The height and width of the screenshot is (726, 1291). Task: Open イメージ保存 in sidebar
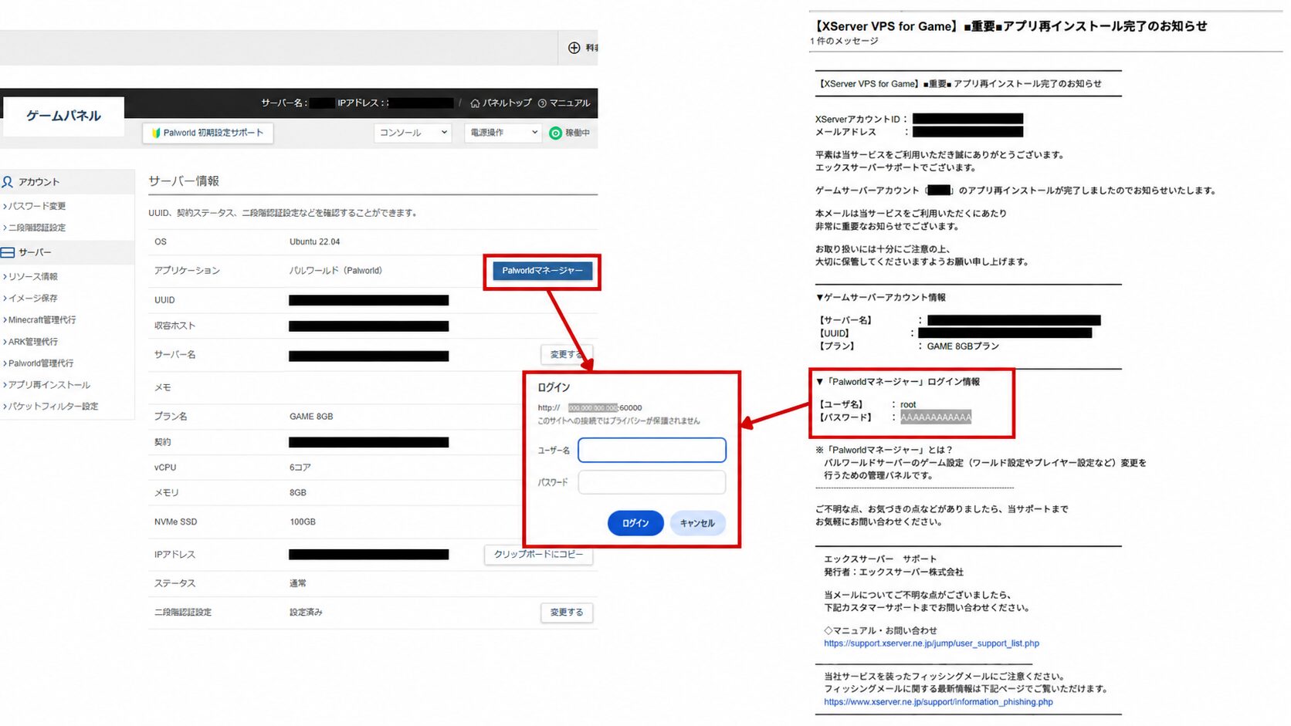[32, 298]
